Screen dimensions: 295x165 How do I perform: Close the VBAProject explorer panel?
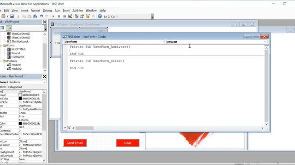coord(44,22)
